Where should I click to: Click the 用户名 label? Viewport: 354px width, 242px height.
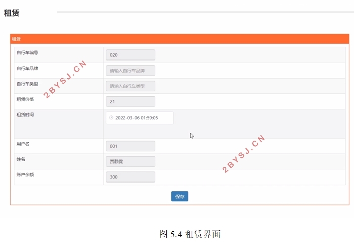pos(23,144)
